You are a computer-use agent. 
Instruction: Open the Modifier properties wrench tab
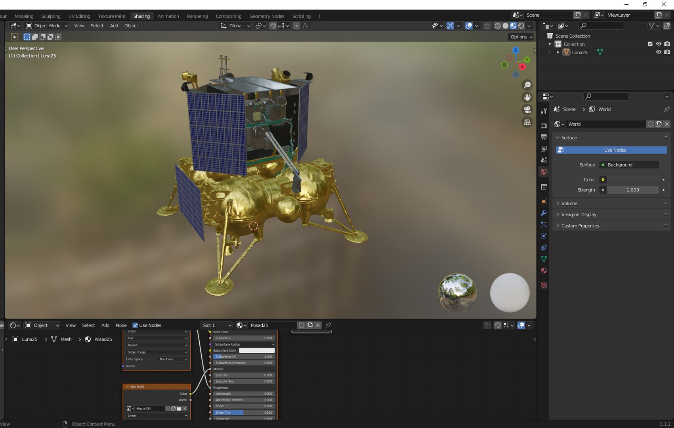(544, 213)
